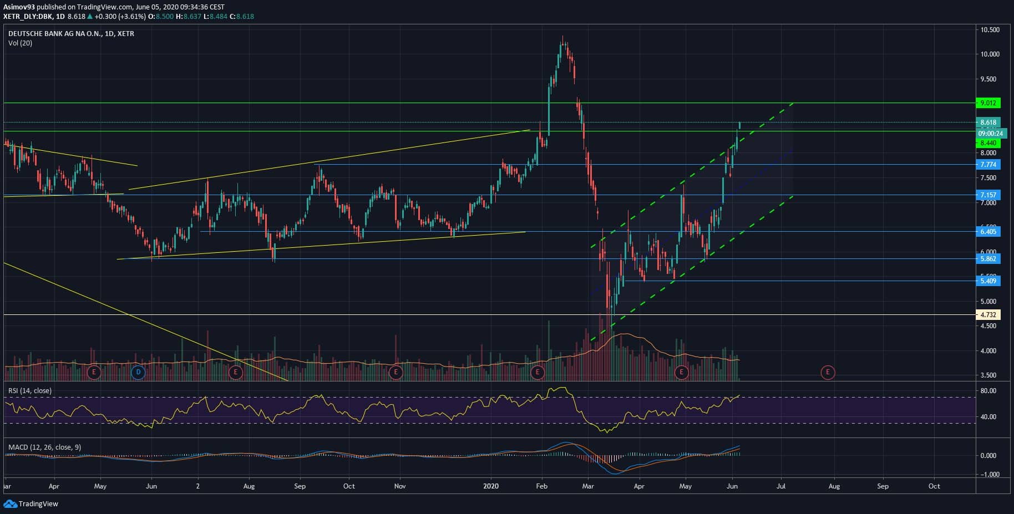This screenshot has height=514, width=1014.
Task: Click the 4.732 horizontal line price label
Action: click(x=988, y=314)
